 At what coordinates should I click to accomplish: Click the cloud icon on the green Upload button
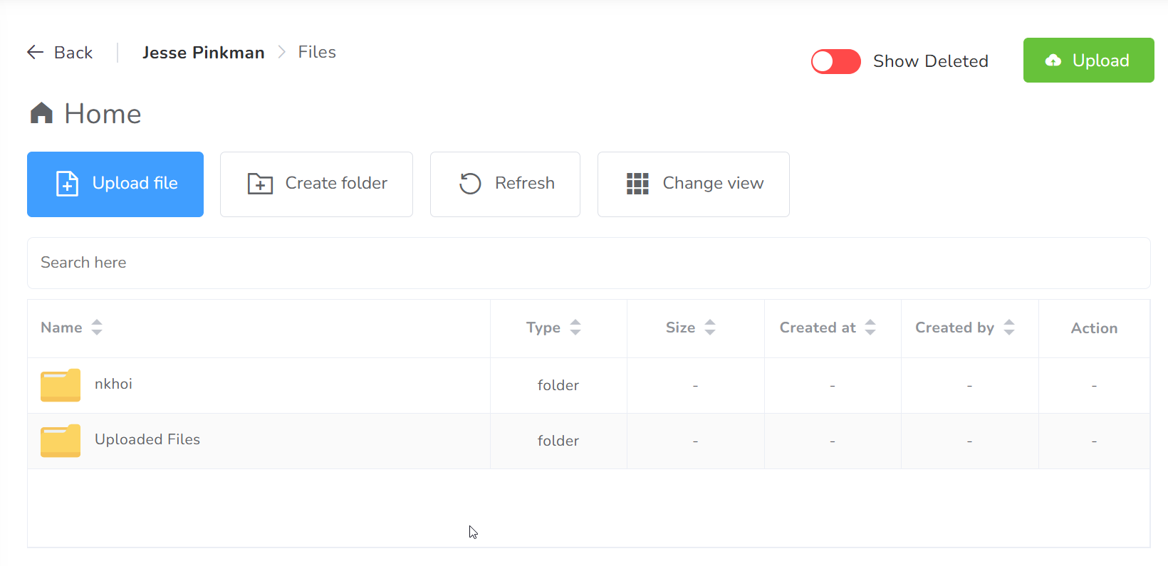tap(1053, 61)
